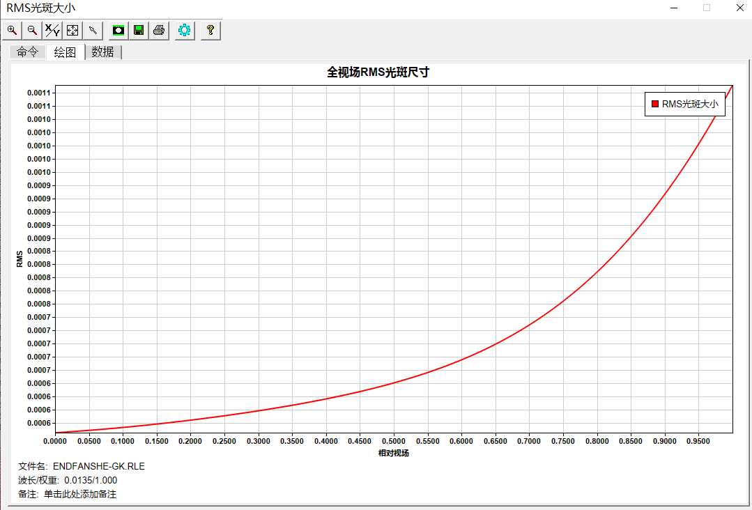
Task: Click the x-axis tick 0.1000
Action: click(123, 441)
